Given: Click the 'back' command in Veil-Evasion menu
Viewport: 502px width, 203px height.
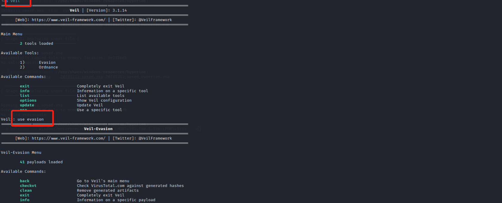Looking at the screenshot, I should click(x=25, y=181).
